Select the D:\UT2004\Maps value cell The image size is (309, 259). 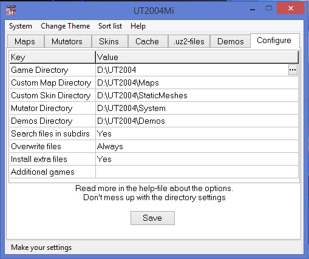(x=197, y=82)
